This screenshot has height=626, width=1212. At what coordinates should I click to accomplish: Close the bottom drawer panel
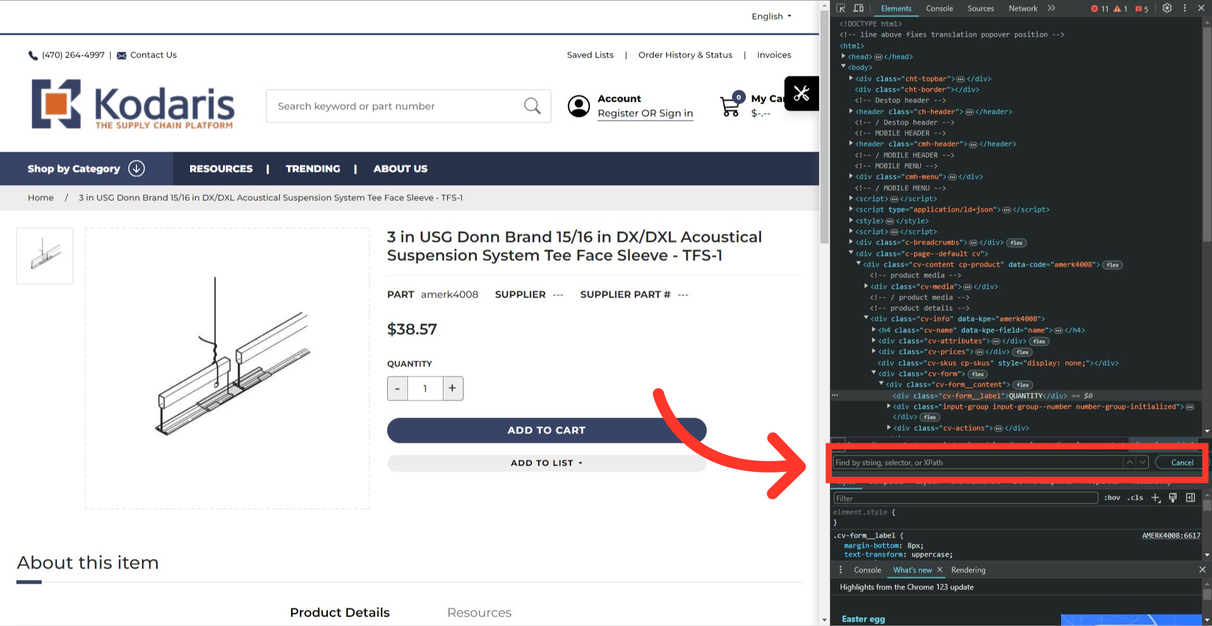point(1202,570)
